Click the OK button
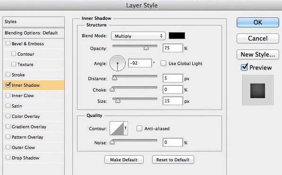Image resolution: width=282 pixels, height=175 pixels. (x=257, y=22)
